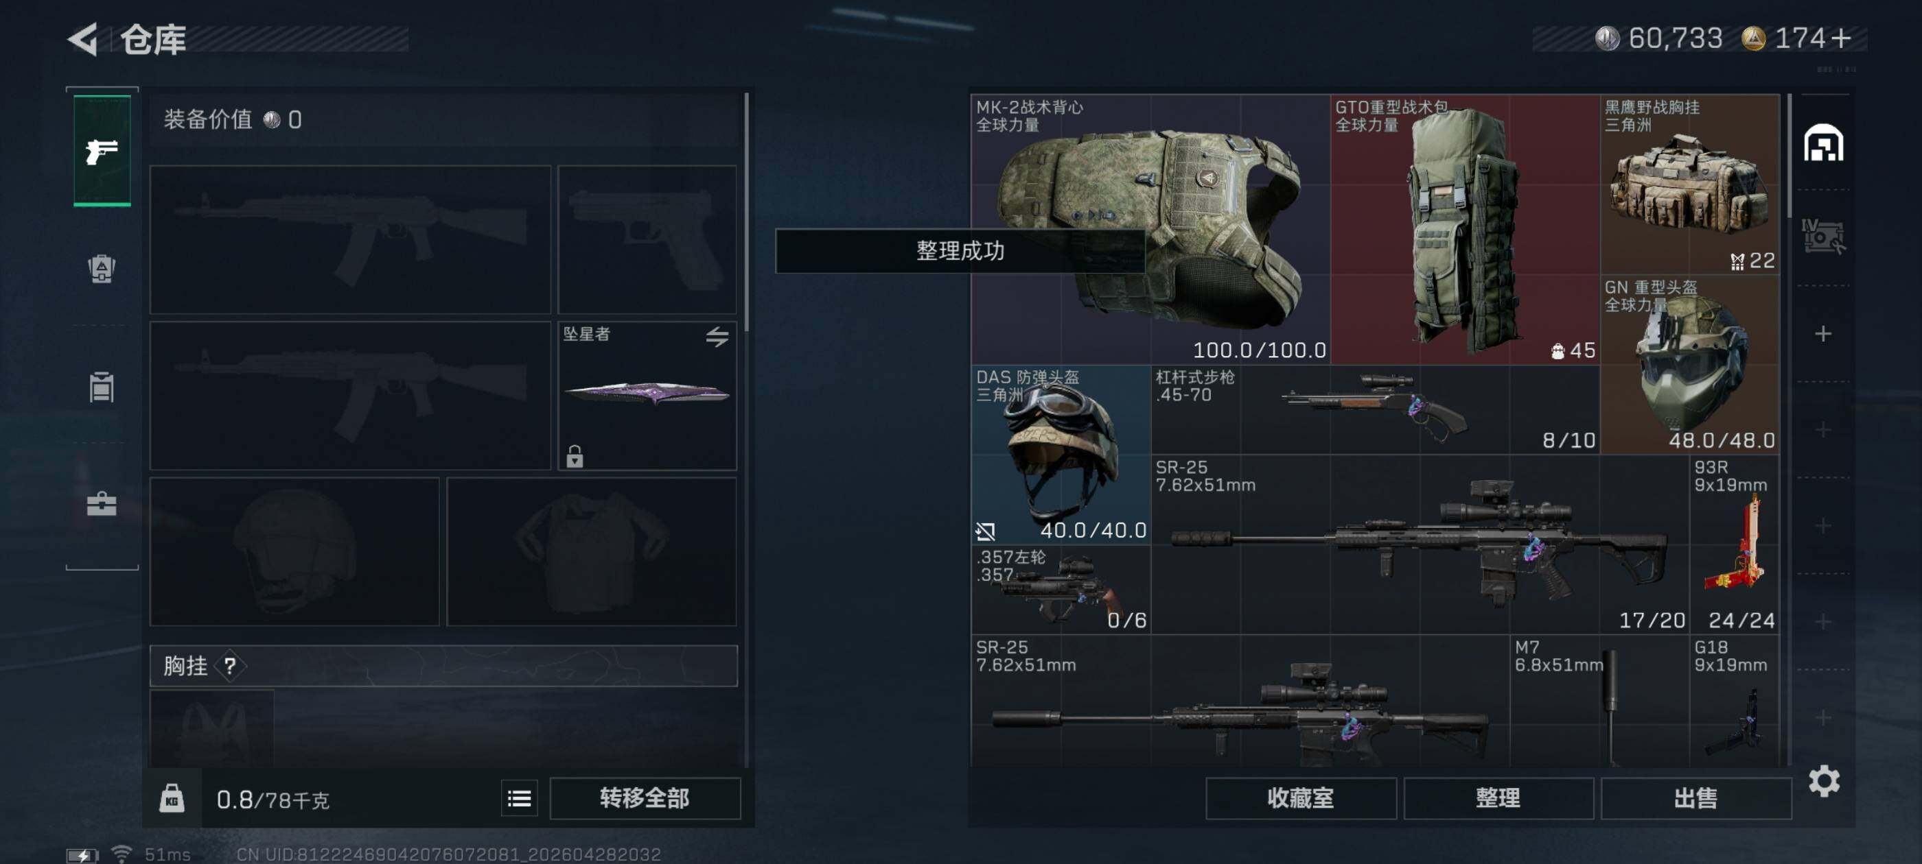The height and width of the screenshot is (864, 1922).
Task: Select the GTO重型战术包 backpack item
Action: coord(1465,229)
